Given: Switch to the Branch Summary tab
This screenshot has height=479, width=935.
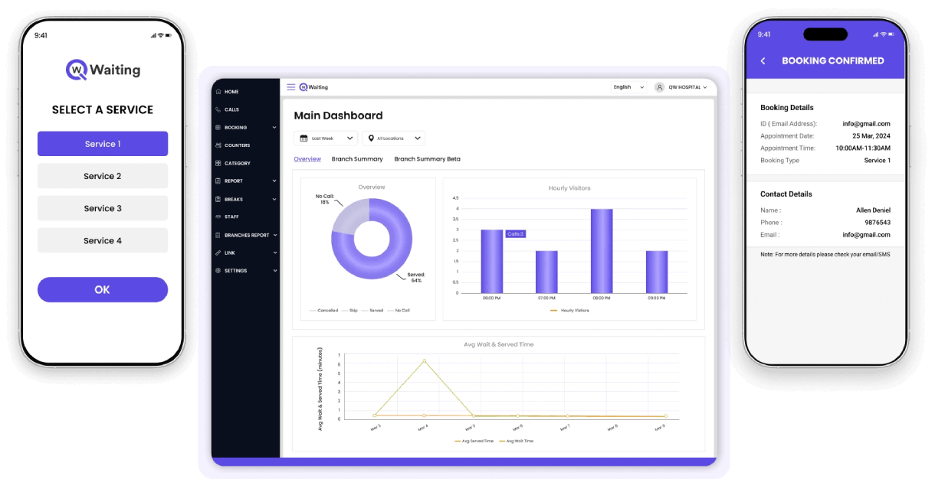Looking at the screenshot, I should coord(357,159).
